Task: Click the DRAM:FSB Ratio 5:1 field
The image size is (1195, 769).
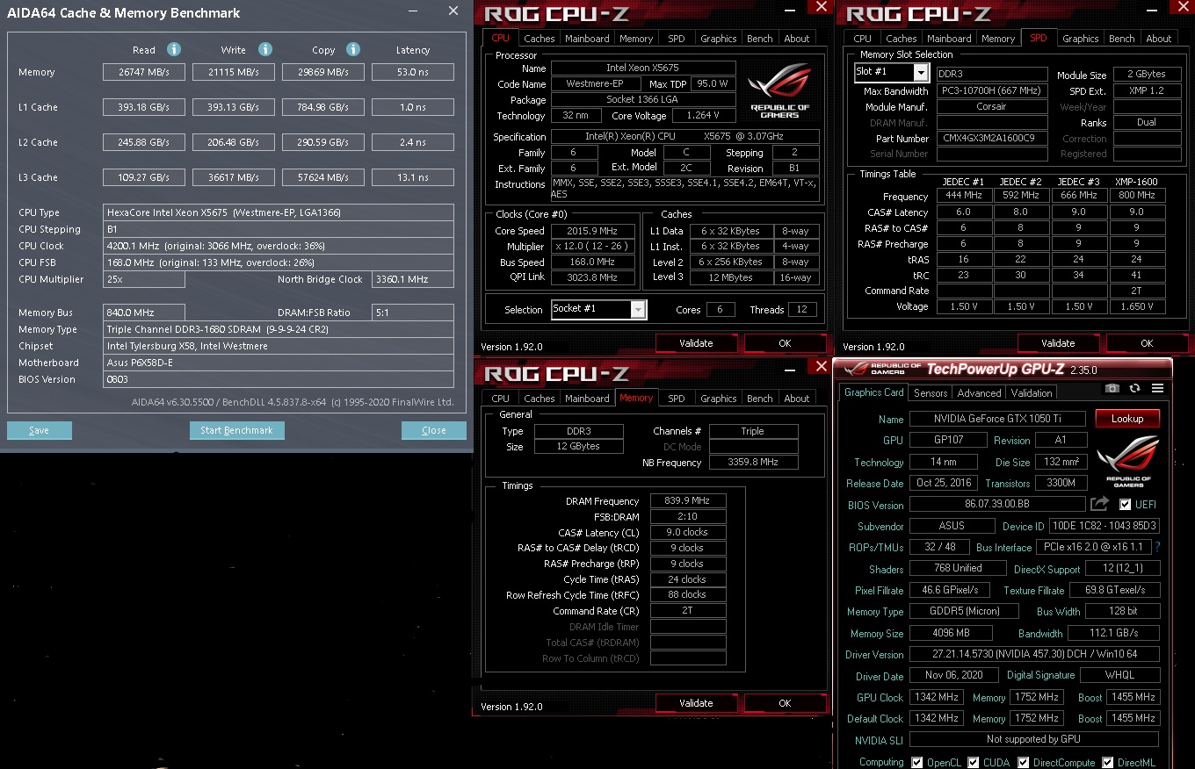Action: 413,313
